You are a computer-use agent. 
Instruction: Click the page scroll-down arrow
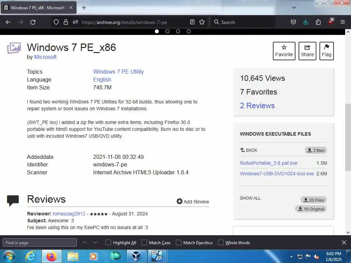click(x=348, y=233)
